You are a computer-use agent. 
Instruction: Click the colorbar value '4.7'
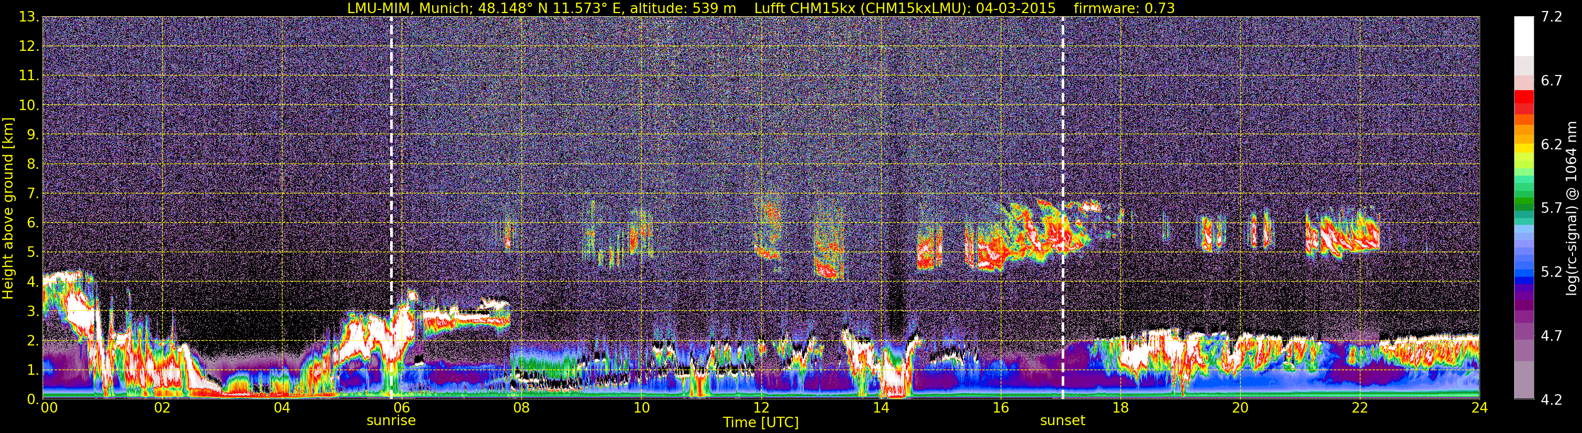click(1552, 336)
